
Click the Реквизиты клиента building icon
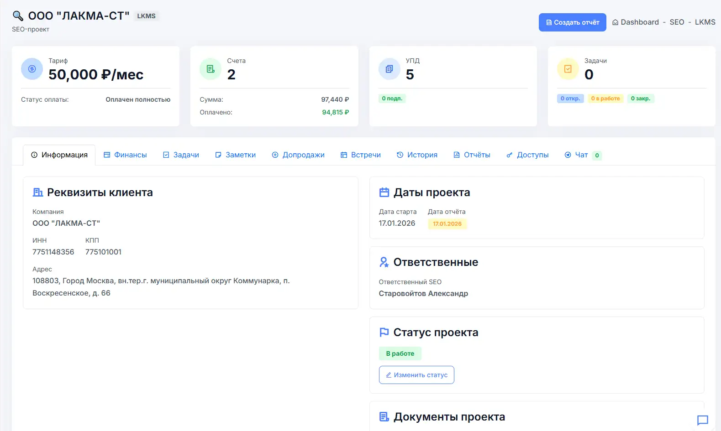tap(38, 192)
